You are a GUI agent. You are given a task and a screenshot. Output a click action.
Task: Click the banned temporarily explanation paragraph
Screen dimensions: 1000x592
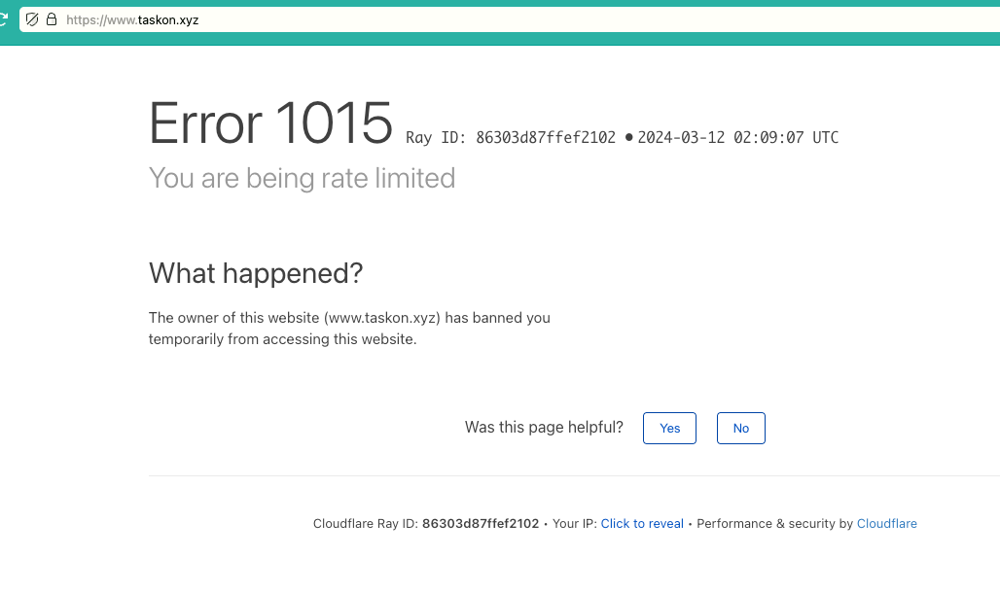[348, 329]
